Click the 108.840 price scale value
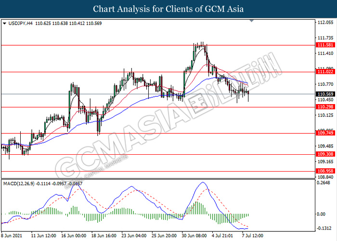 coord(325,177)
